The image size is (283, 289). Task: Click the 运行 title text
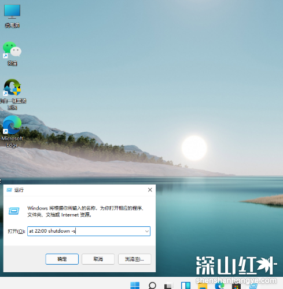pyautogui.click(x=19, y=190)
